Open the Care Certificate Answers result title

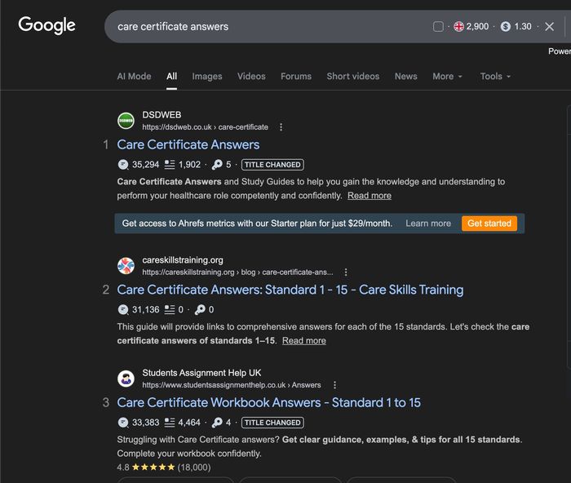click(188, 144)
